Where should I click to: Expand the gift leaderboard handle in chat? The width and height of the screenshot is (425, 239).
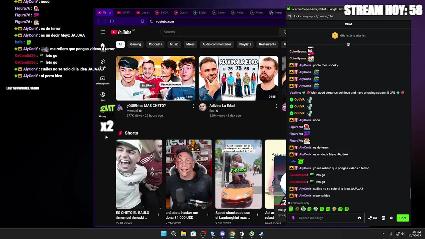coord(348,44)
